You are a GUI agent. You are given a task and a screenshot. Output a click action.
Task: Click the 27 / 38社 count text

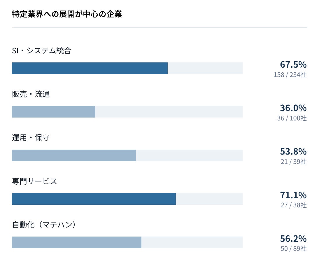pyautogui.click(x=294, y=205)
